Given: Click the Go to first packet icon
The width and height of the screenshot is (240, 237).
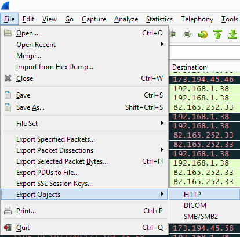Looking at the screenshot, I should [x=217, y=34].
